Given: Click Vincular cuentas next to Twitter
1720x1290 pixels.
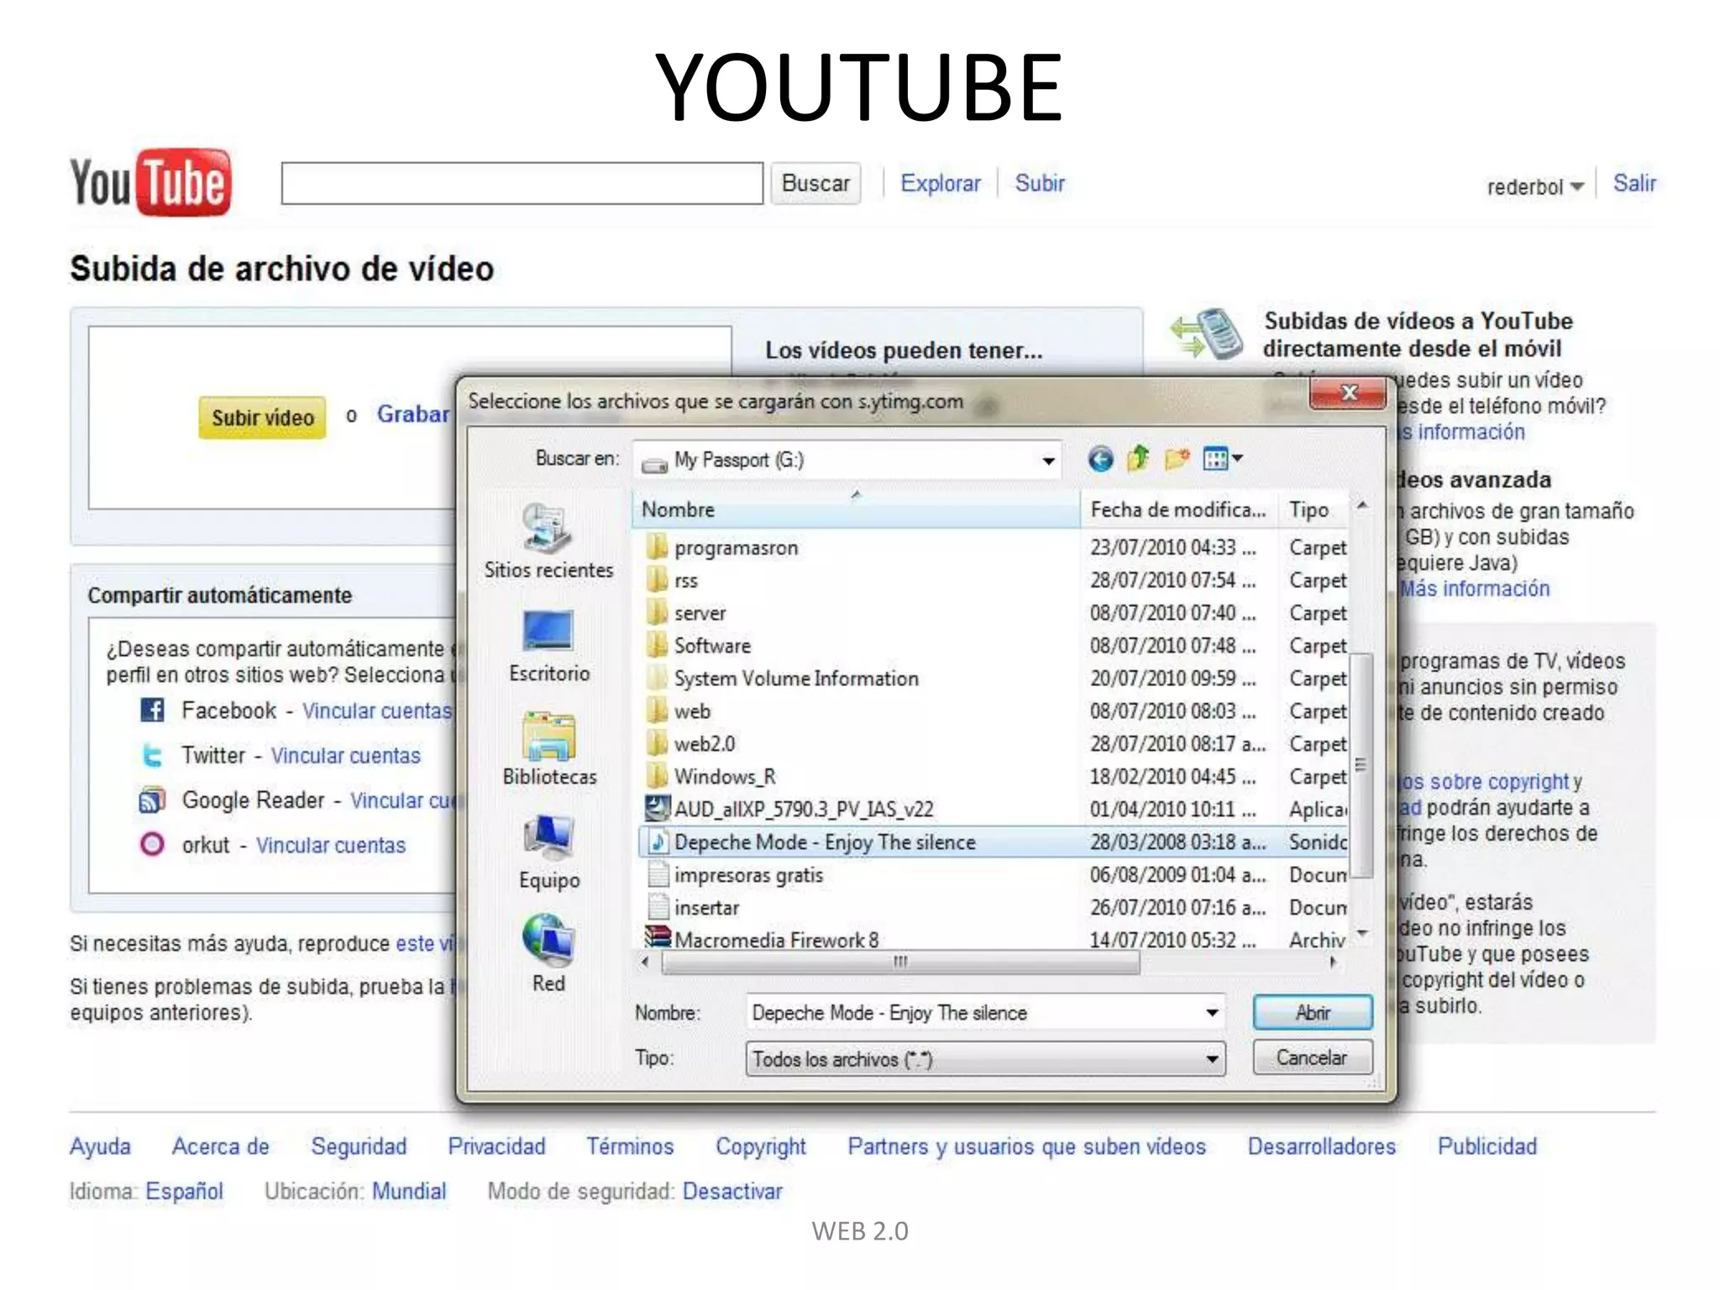Looking at the screenshot, I should coord(345,755).
